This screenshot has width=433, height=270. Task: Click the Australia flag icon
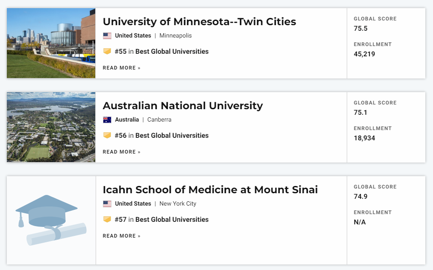click(107, 120)
